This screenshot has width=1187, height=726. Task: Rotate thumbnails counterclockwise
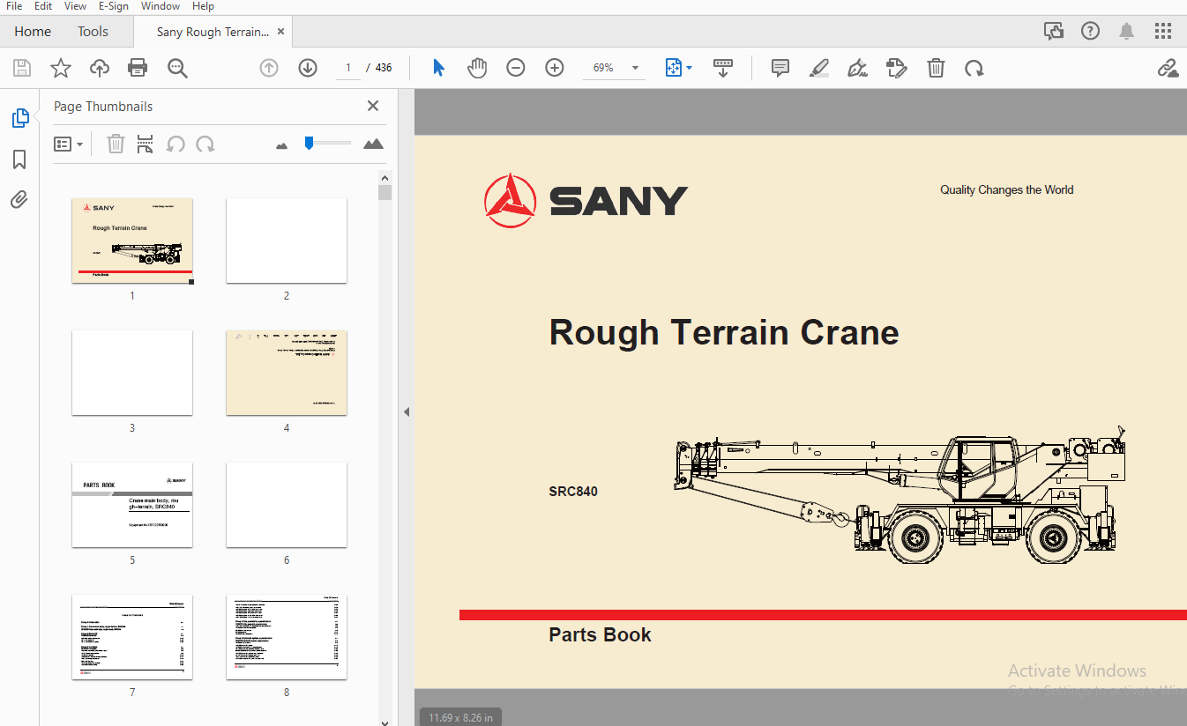point(175,144)
